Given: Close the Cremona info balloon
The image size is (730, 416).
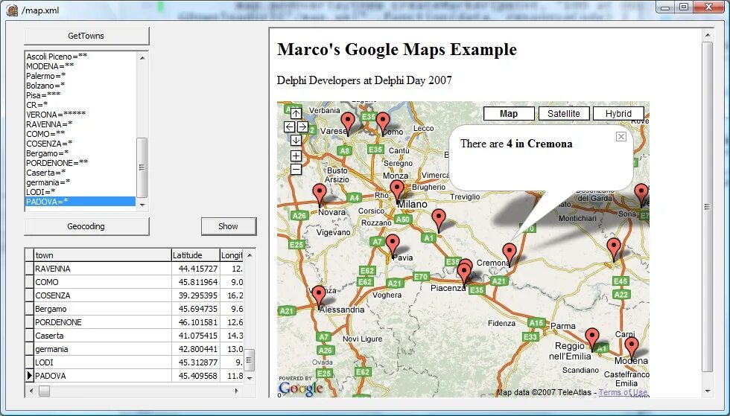Looking at the screenshot, I should (x=621, y=136).
